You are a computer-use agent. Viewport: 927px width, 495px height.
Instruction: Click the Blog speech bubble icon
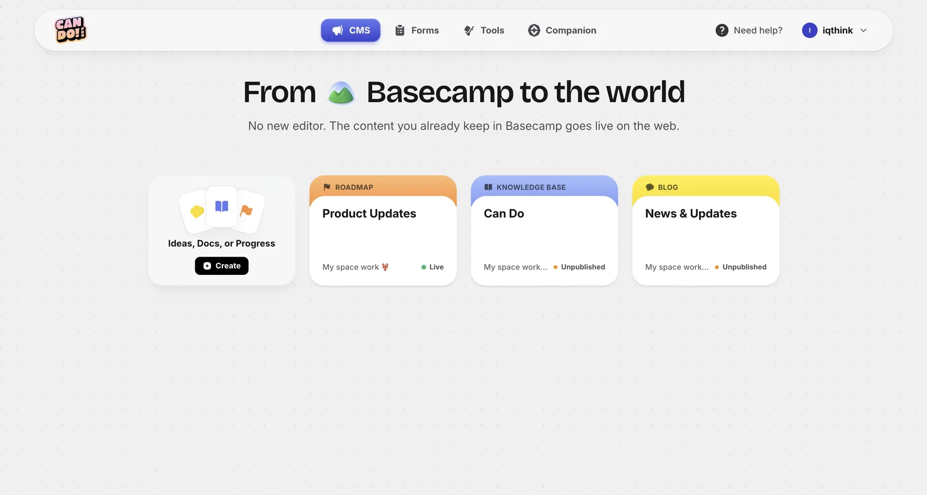(x=649, y=187)
